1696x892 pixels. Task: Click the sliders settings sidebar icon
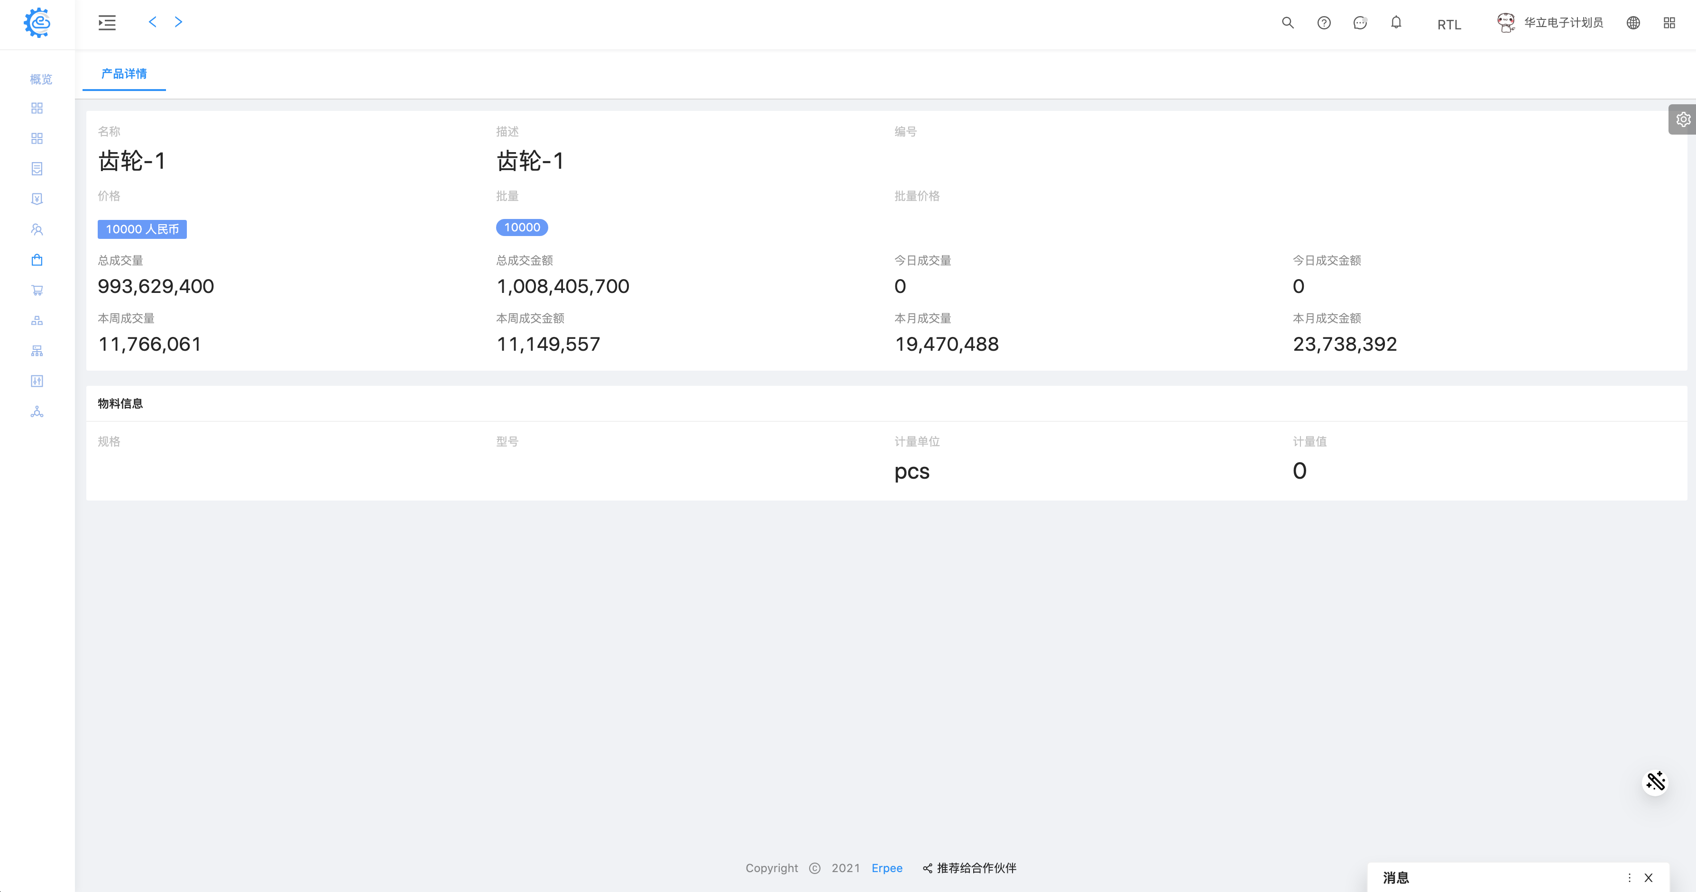click(37, 381)
